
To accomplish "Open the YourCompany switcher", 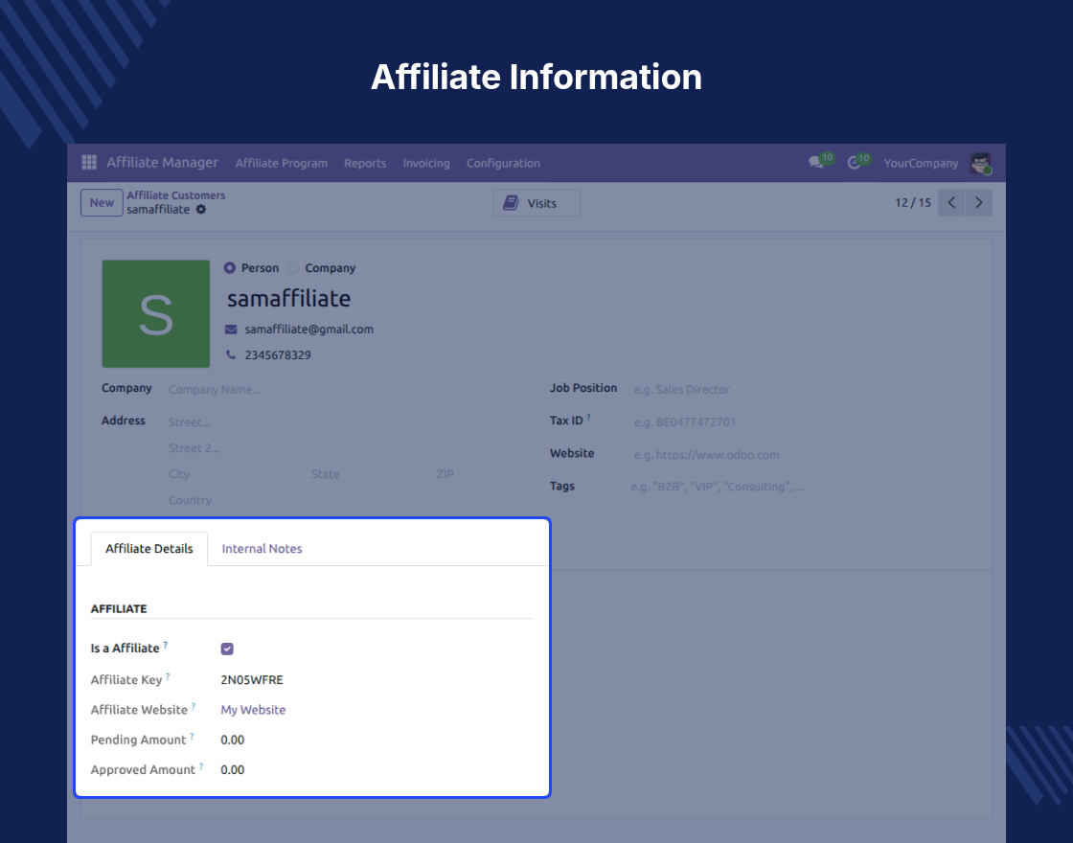I will point(921,163).
